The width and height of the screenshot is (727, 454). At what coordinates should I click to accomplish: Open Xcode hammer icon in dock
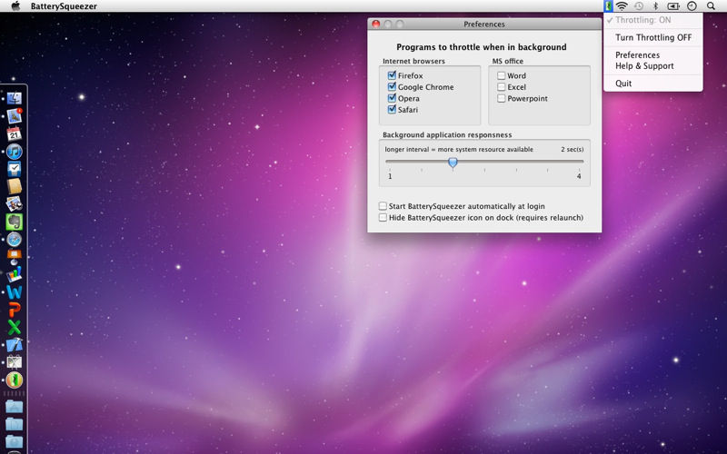[14, 345]
